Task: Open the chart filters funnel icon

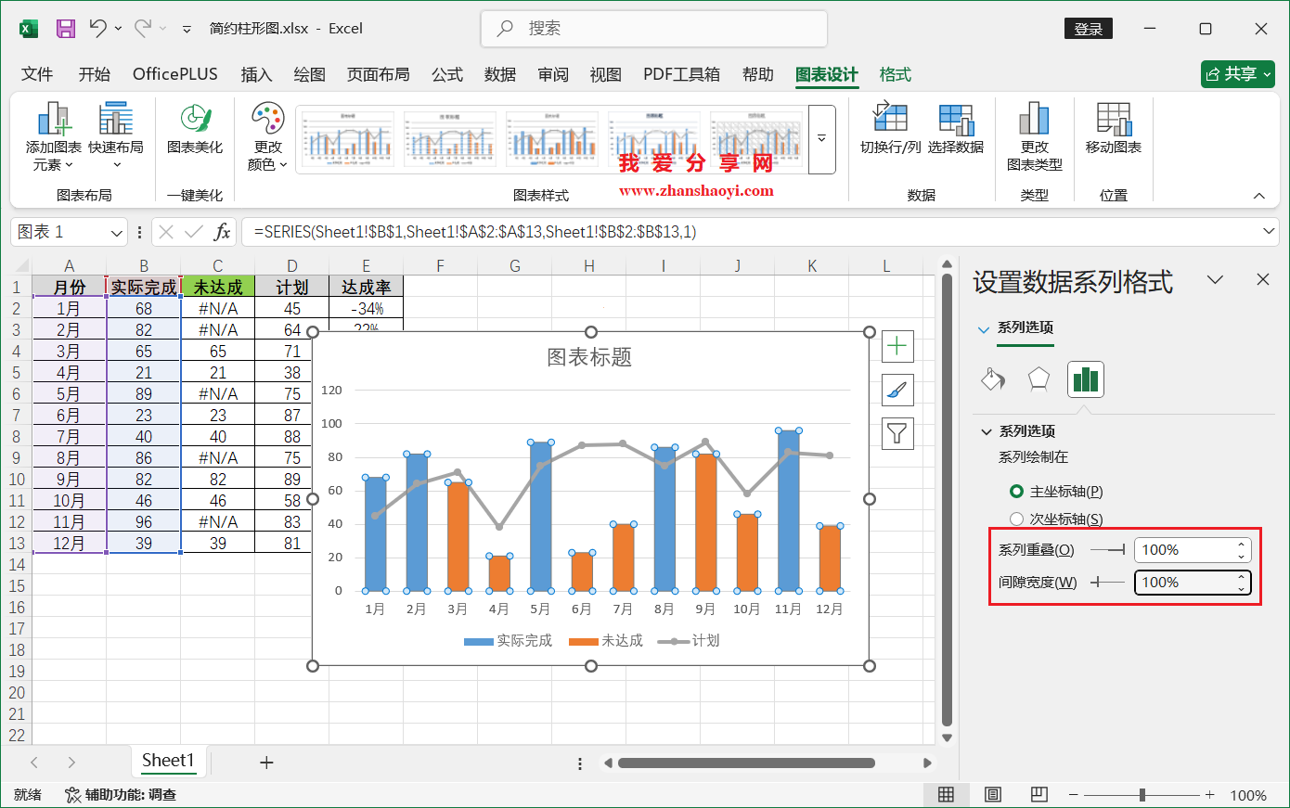Action: click(x=897, y=433)
